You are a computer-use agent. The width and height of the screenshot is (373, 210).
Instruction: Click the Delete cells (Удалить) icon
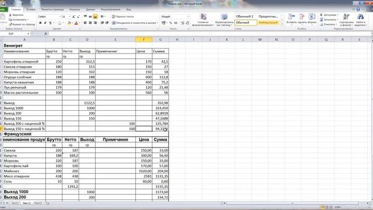point(302,17)
